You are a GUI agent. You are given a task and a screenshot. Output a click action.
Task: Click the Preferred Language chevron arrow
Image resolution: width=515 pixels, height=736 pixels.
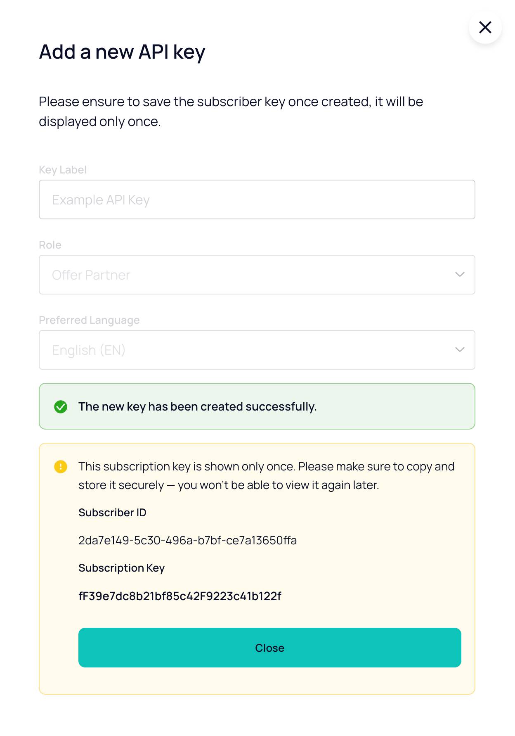coord(460,350)
